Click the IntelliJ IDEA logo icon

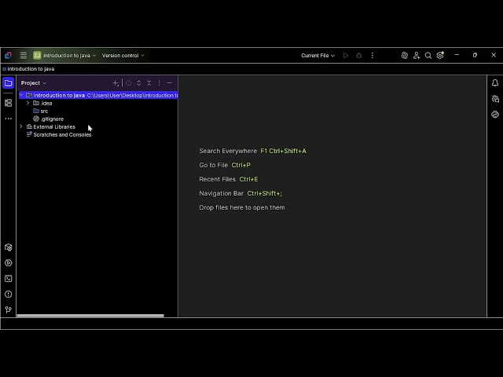(x=8, y=56)
